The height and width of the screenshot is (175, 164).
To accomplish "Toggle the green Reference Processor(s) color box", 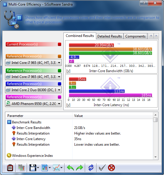I will click(60, 71).
